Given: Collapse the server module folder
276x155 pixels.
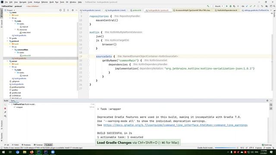Looking at the screenshot, I should (7, 61).
